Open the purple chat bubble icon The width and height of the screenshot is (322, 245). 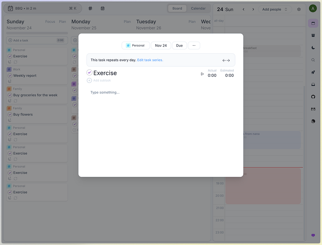[313, 235]
